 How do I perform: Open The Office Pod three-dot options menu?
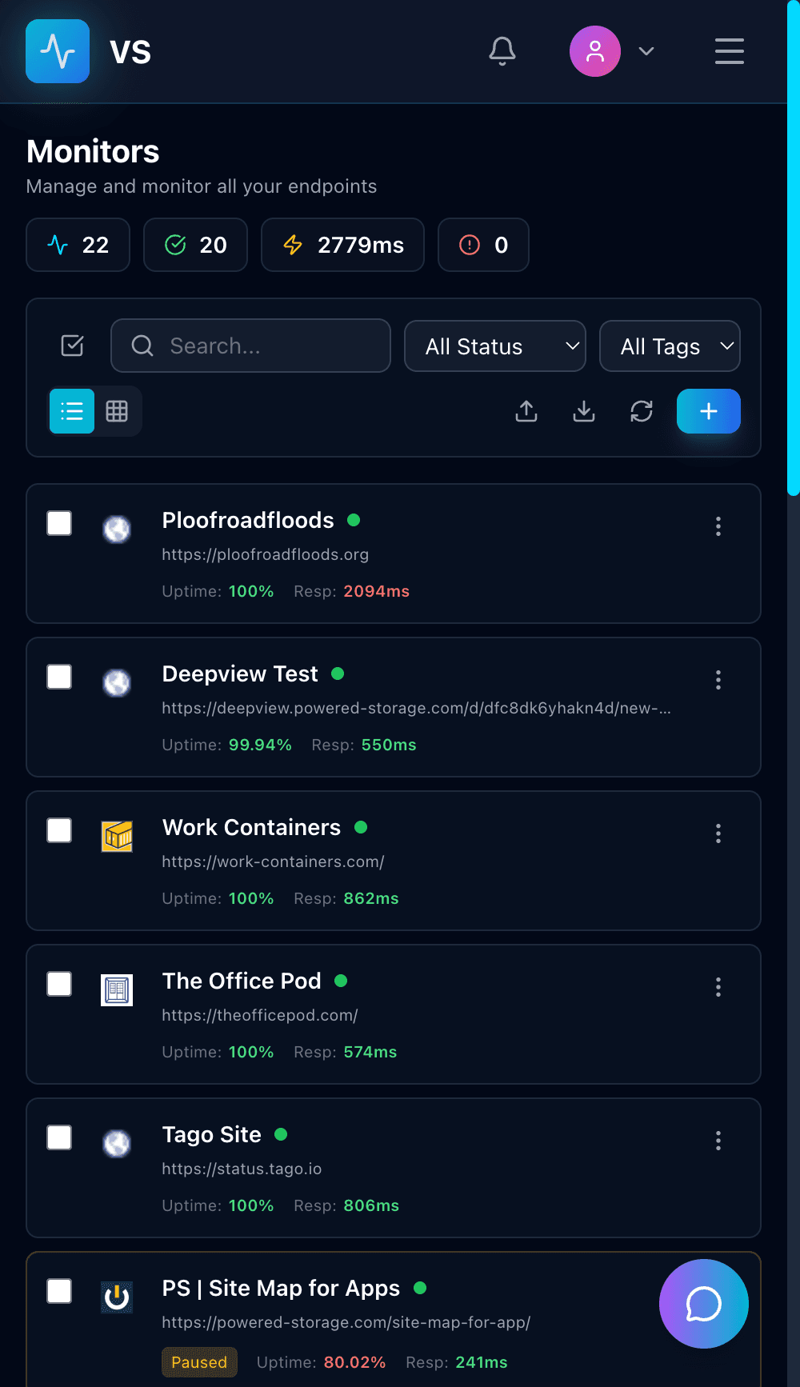tap(718, 987)
